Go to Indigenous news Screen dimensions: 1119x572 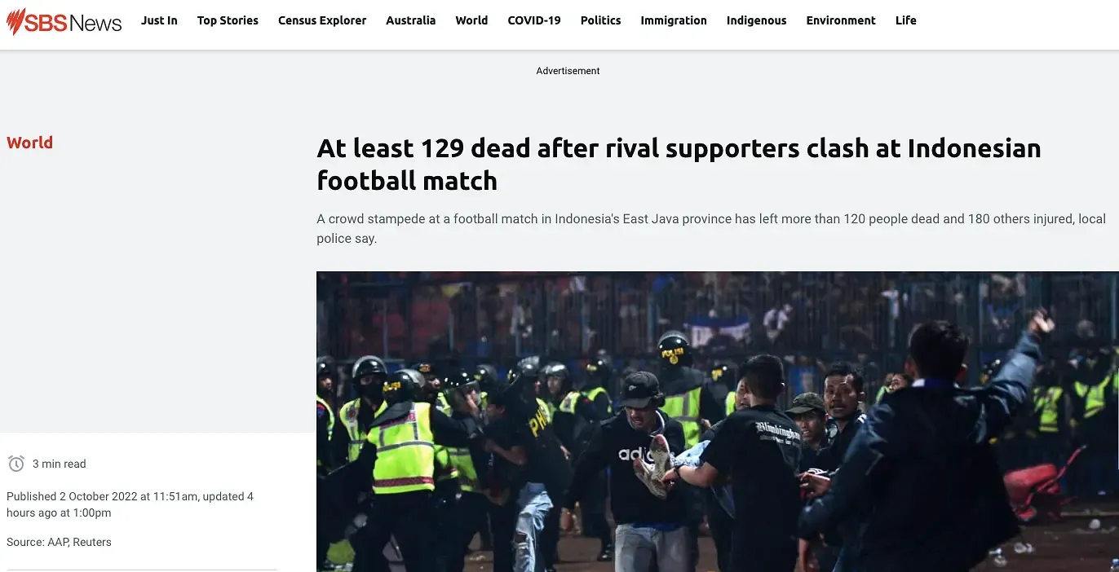(x=757, y=20)
